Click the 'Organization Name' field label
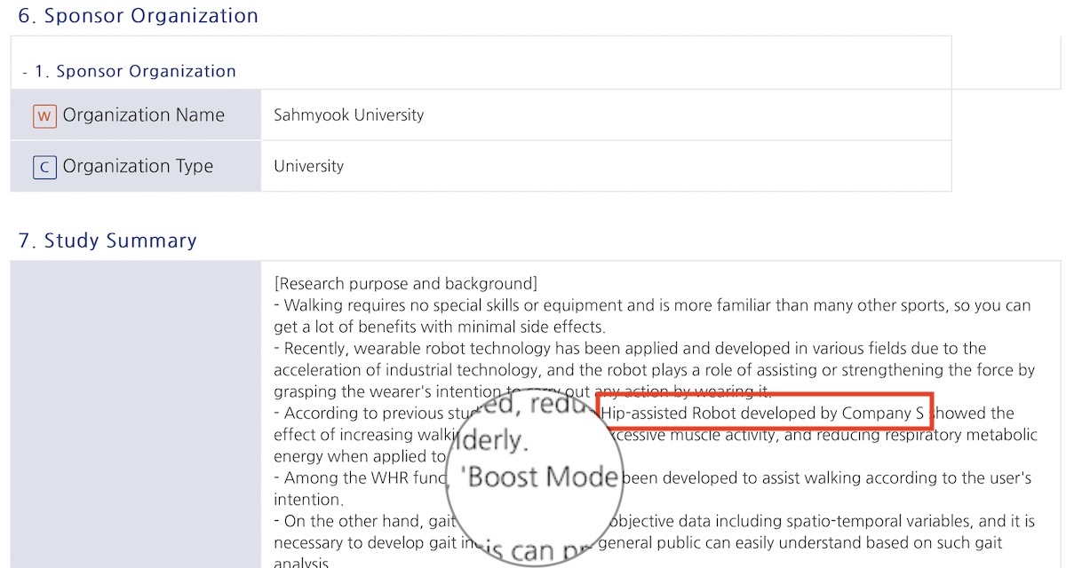 click(143, 115)
